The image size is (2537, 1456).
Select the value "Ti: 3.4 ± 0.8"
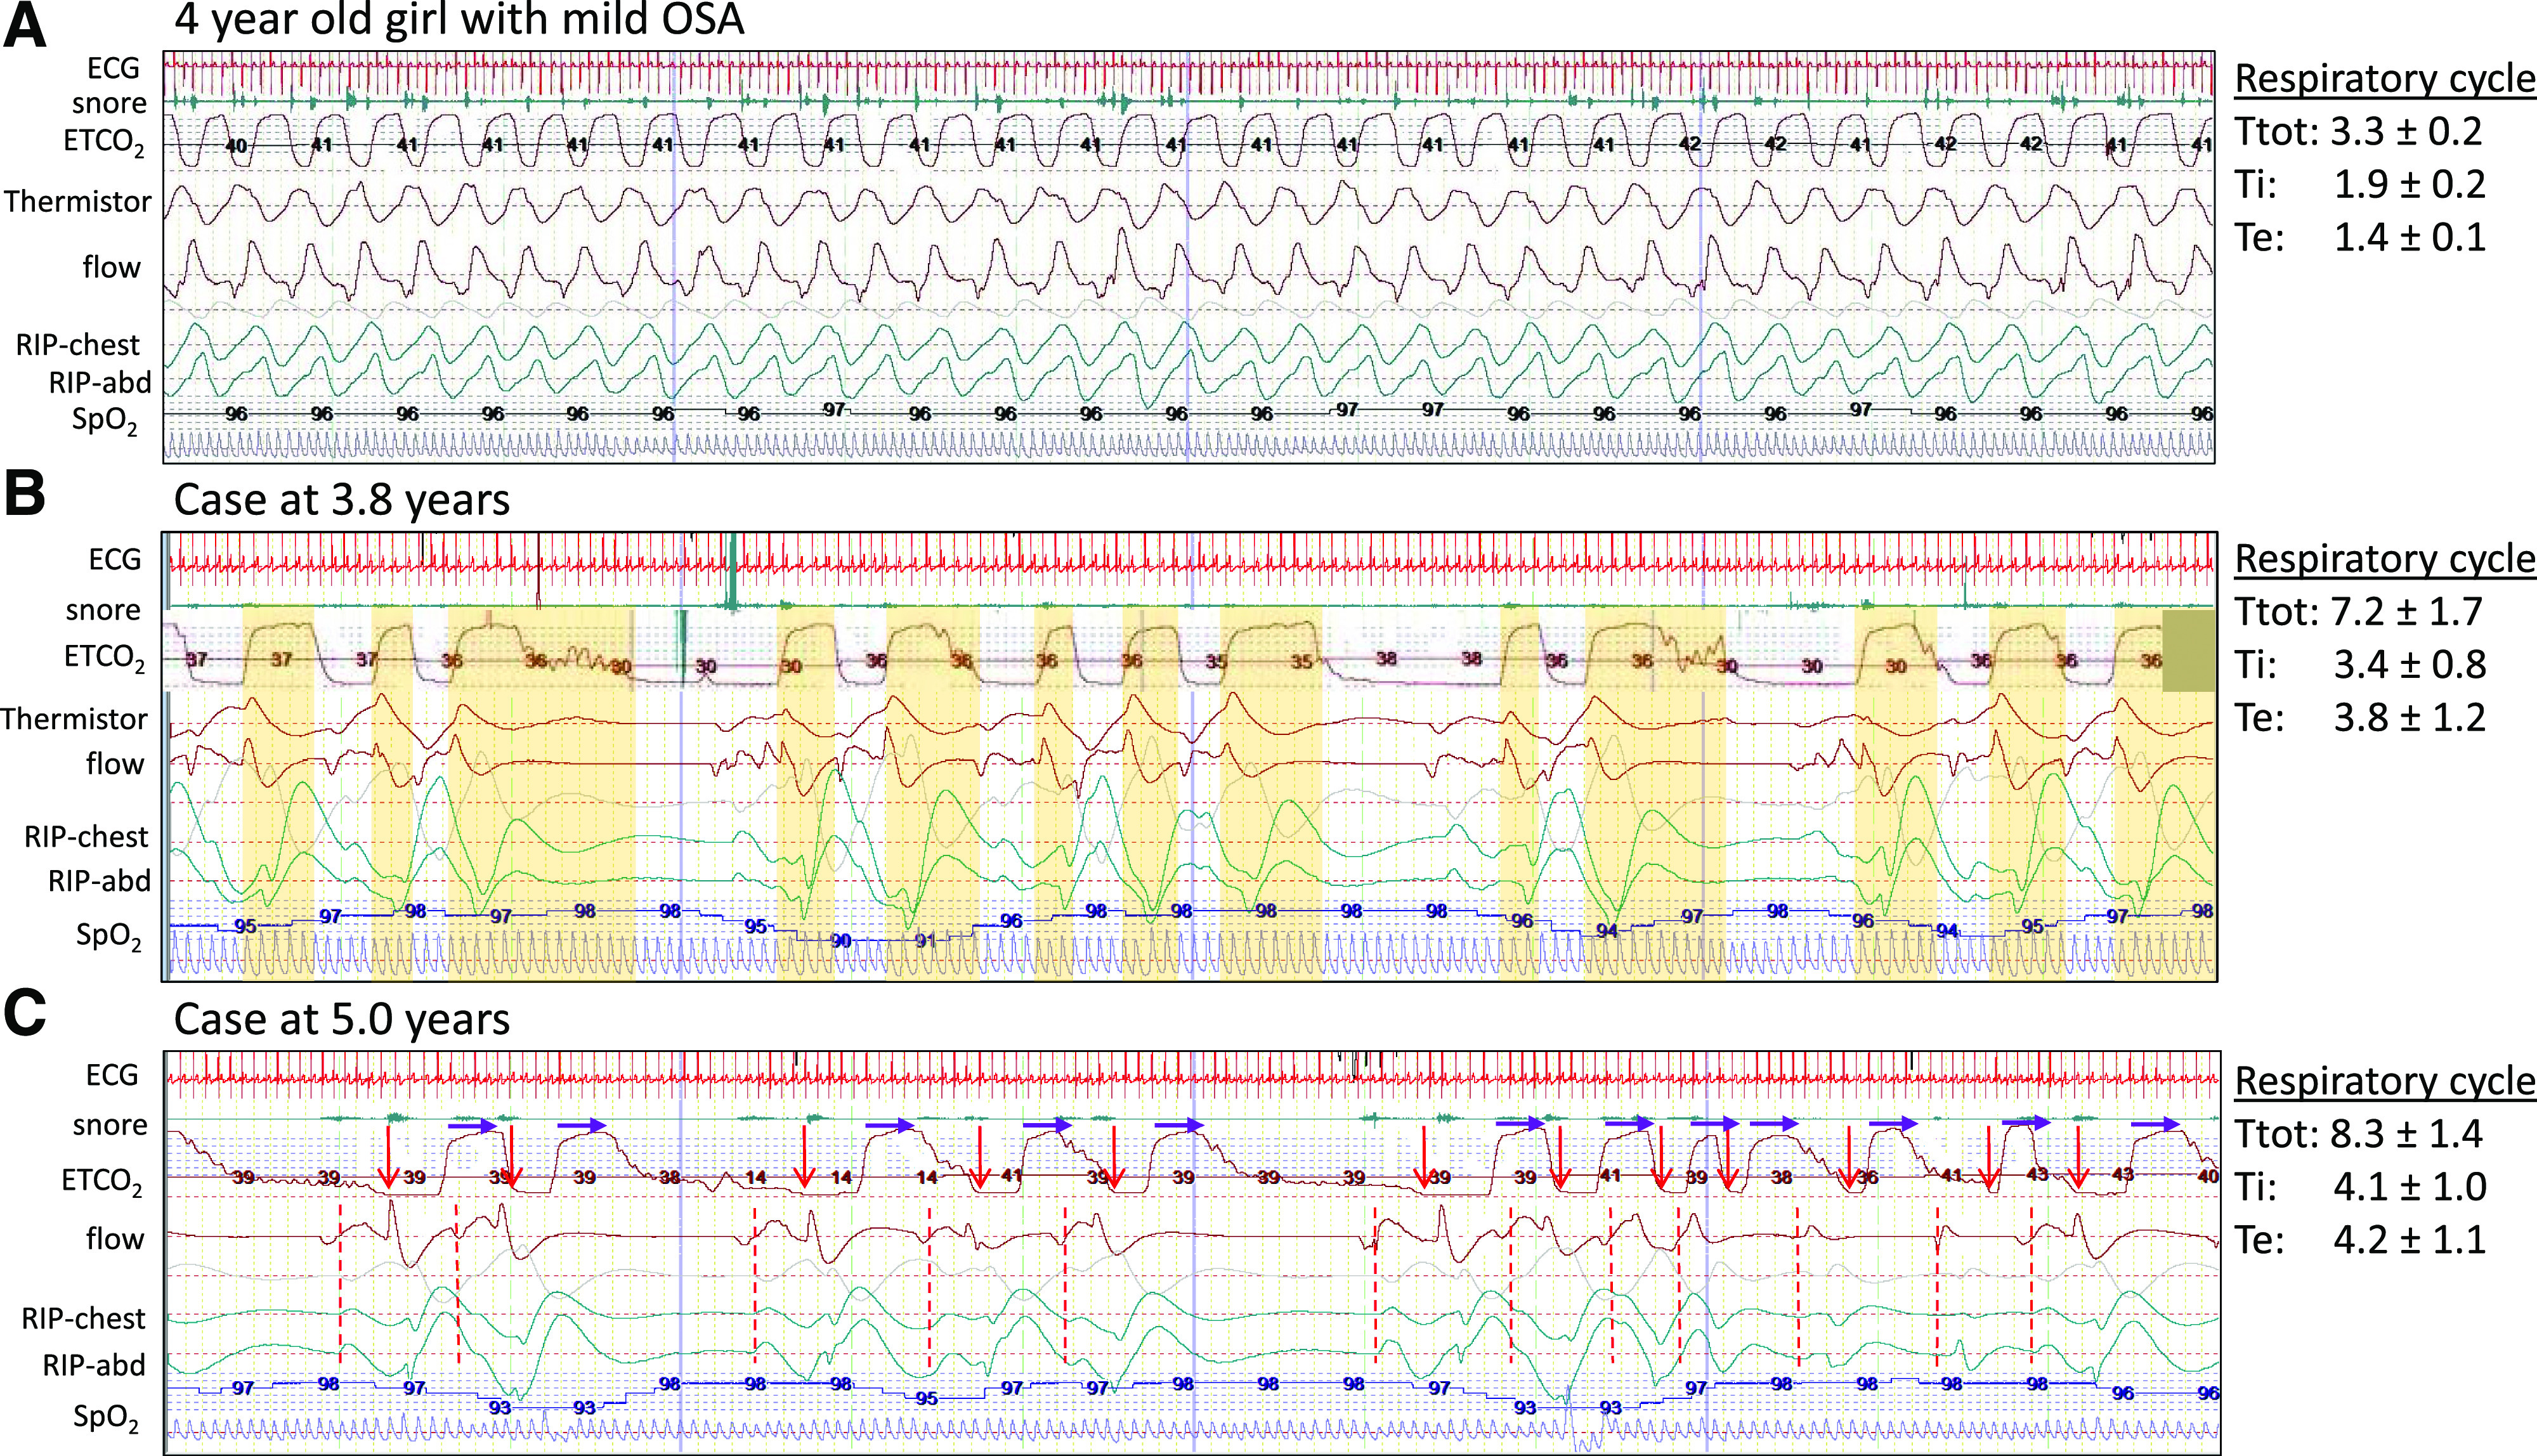tap(2360, 665)
